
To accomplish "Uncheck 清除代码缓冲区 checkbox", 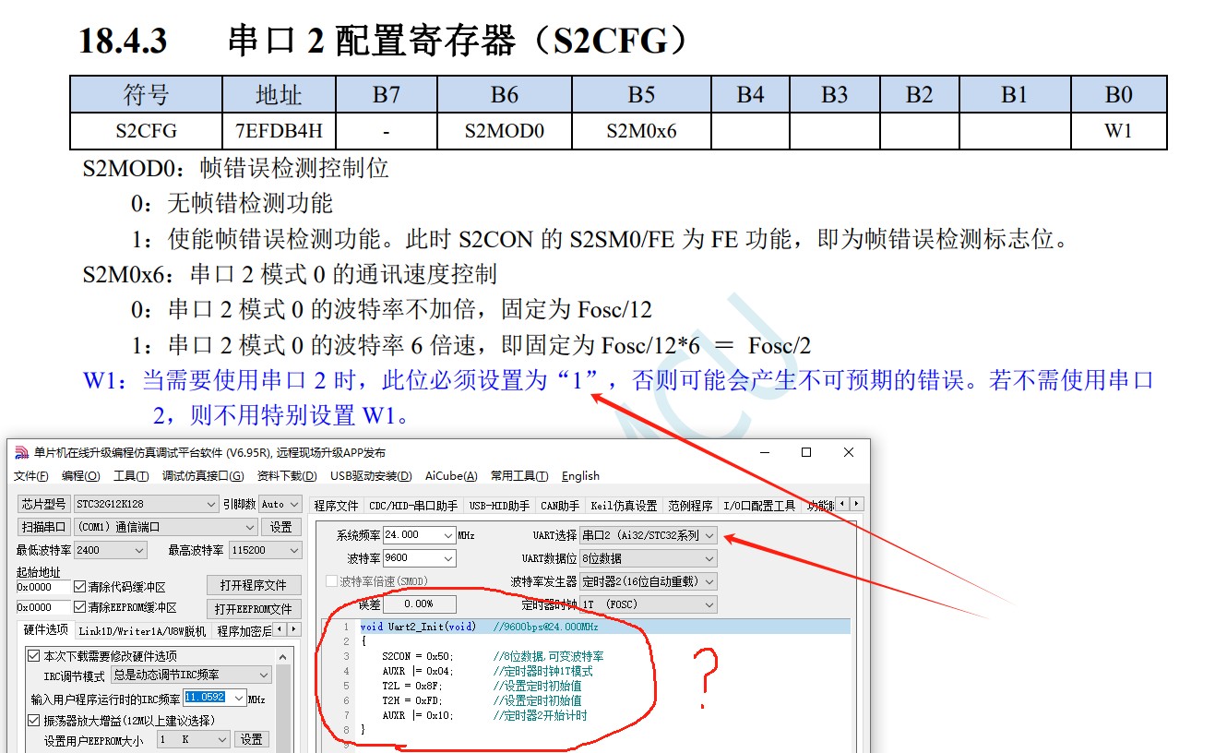I will tap(79, 587).
